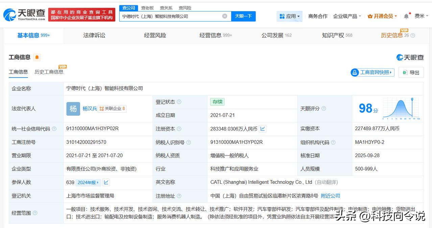Expand the 2024年报 report selector
Image resolution: width=432 pixels, height=228 pixels.
[x=88, y=182]
